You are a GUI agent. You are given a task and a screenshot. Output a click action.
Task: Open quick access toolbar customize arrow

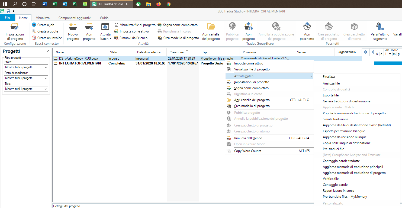click(x=14, y=11)
